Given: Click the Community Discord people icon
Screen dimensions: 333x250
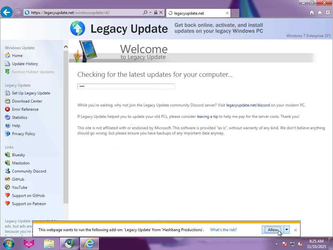Looking at the screenshot, I should (7, 171).
